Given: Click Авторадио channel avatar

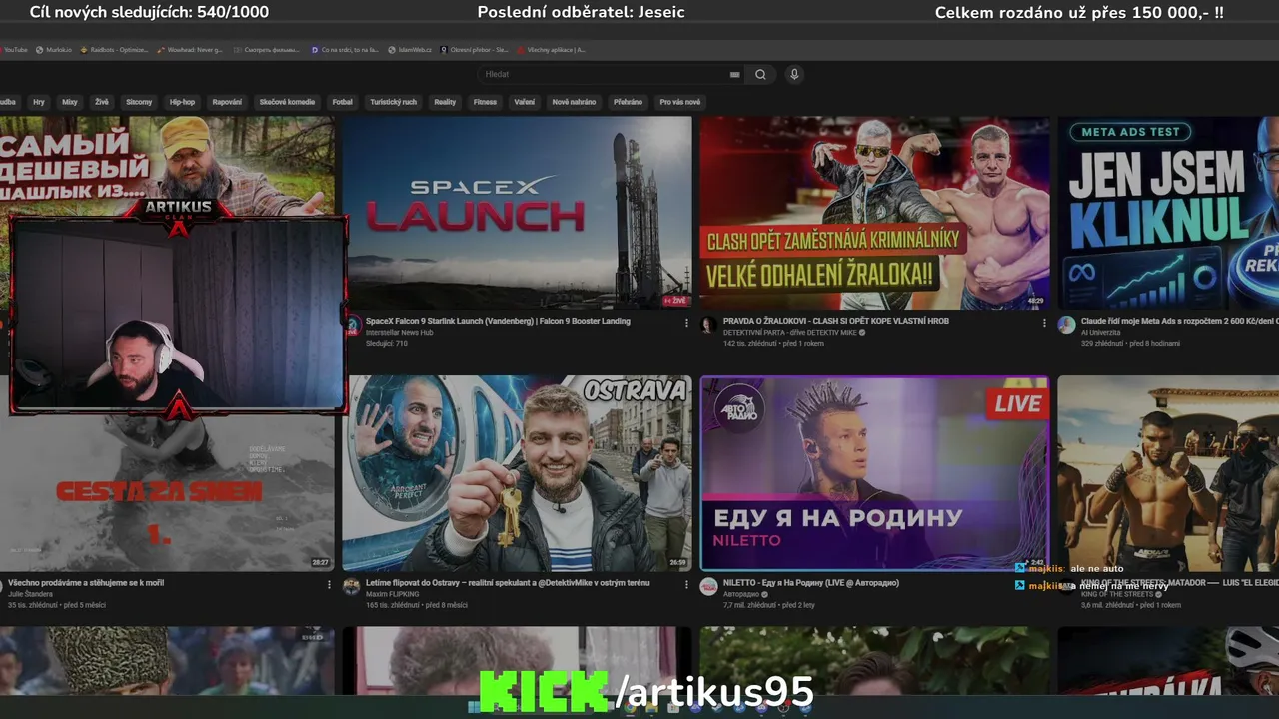Looking at the screenshot, I should pos(709,586).
